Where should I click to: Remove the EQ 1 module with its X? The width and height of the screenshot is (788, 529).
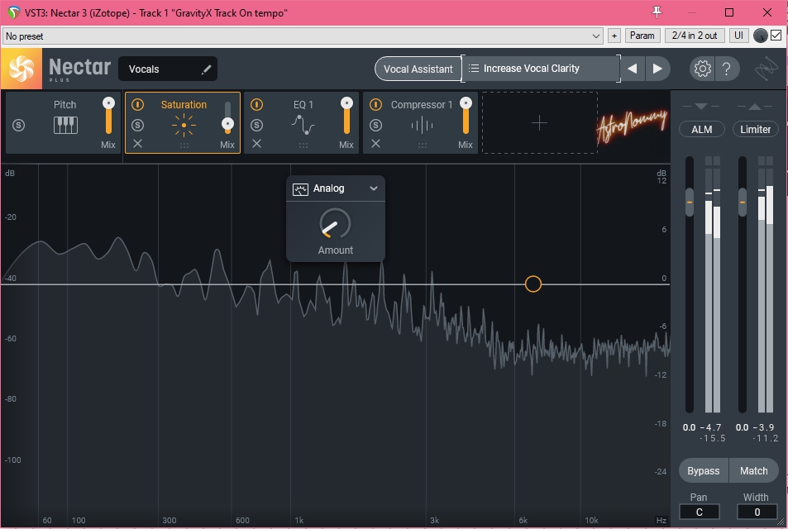256,144
